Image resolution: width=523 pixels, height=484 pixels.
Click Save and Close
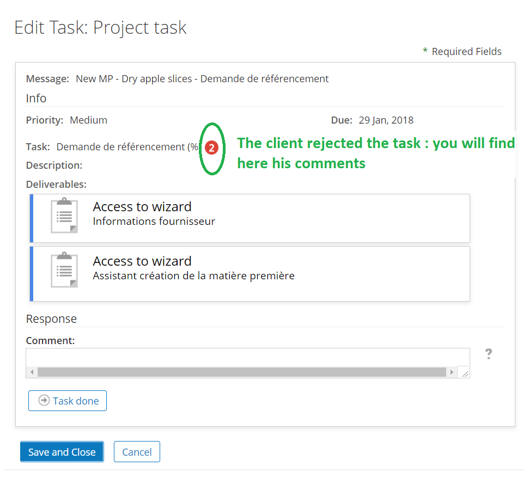[x=62, y=452]
